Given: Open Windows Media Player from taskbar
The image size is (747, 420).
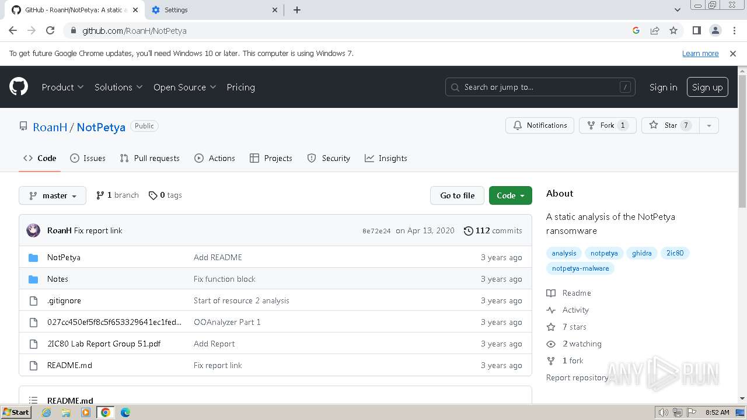Looking at the screenshot, I should click(86, 412).
